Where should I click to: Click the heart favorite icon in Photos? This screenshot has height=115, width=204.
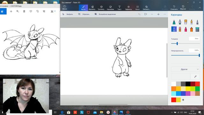coord(31,11)
